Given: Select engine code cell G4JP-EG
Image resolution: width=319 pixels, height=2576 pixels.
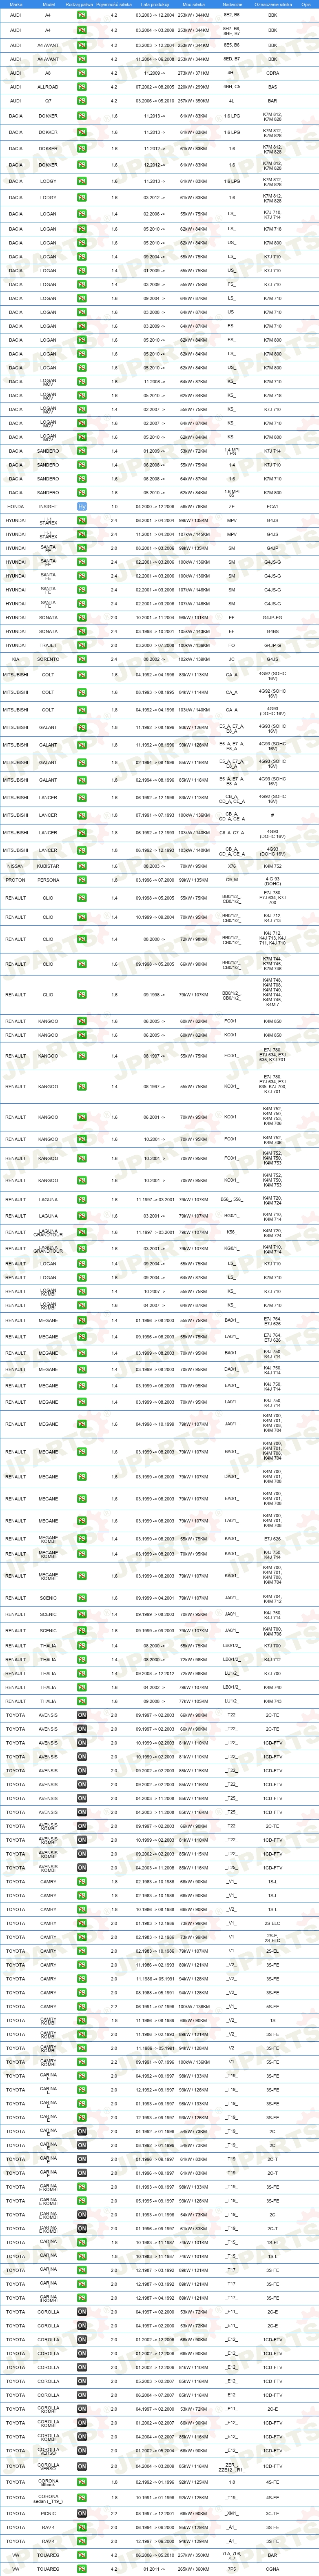Looking at the screenshot, I should [x=273, y=617].
